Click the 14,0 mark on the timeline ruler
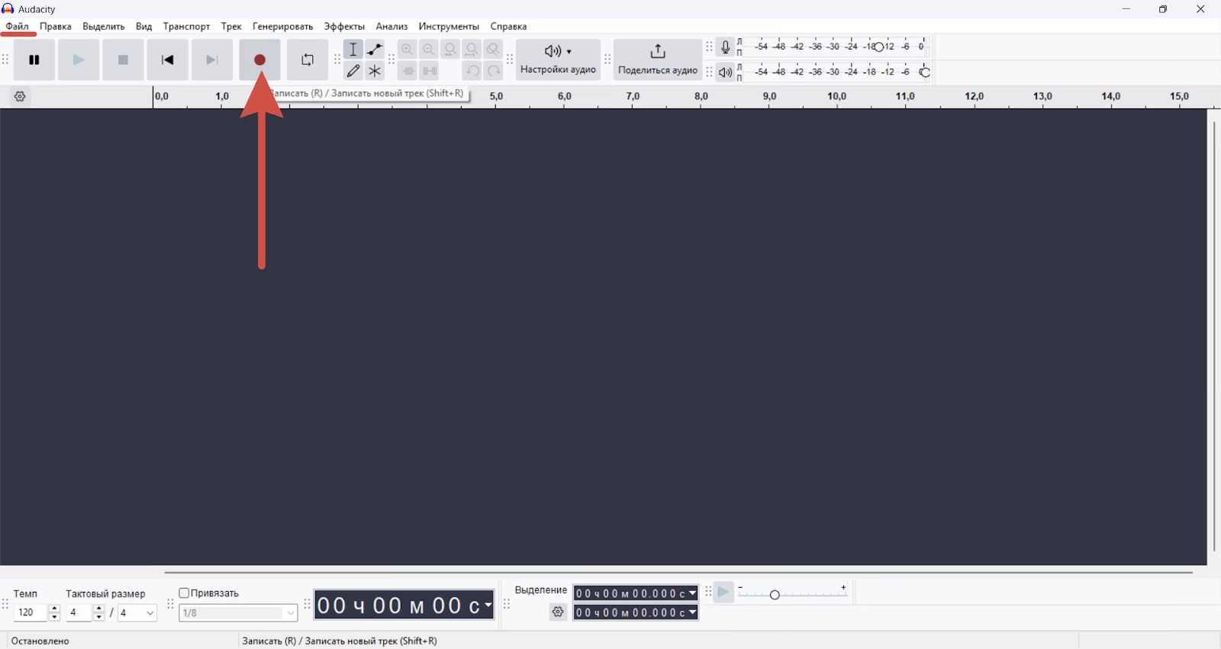1221x649 pixels. click(1111, 97)
